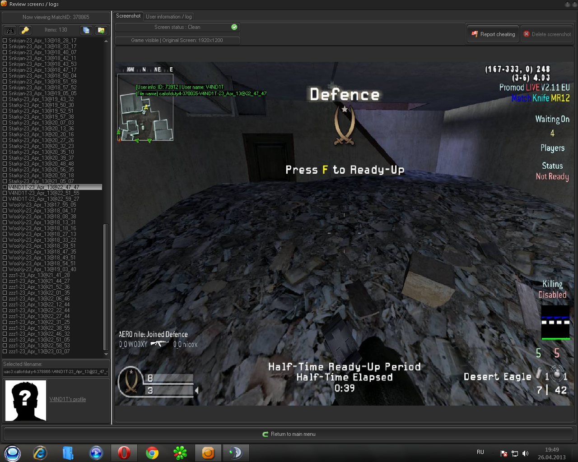Click the volume speaker tray icon
578x462 pixels.
525,453
